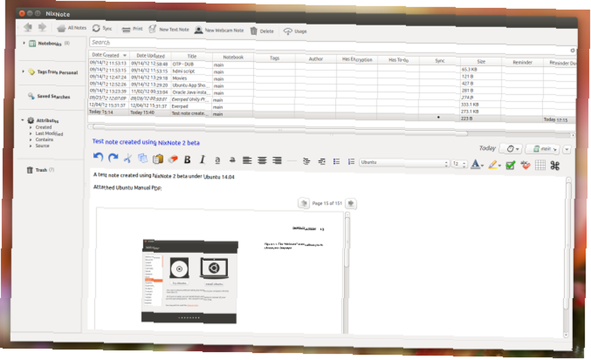The image size is (591, 360).
Task: Select the 'Movies' note row
Action: click(x=332, y=80)
